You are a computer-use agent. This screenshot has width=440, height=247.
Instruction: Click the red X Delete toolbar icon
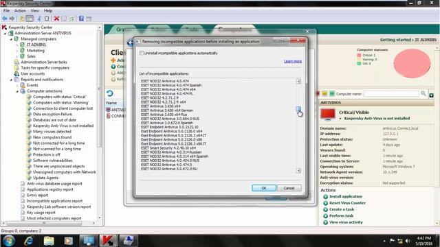pyautogui.click(x=56, y=19)
